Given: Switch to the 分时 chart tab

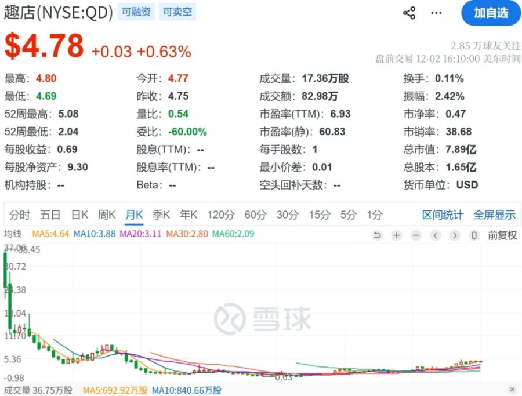Looking at the screenshot, I should (20, 215).
